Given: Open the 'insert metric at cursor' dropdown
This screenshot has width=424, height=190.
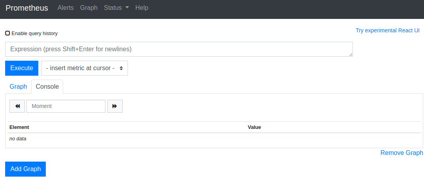Looking at the screenshot, I should (x=84, y=68).
